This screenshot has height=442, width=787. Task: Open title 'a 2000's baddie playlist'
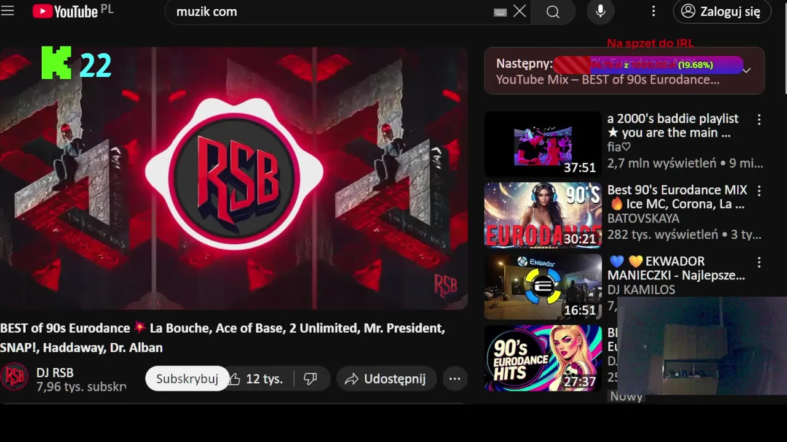673,126
